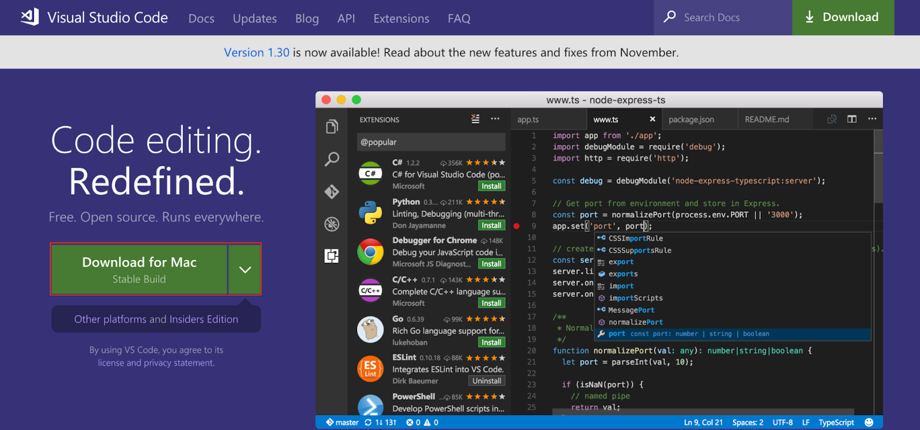Click the split editor icon
The width and height of the screenshot is (920, 430).
852,119
